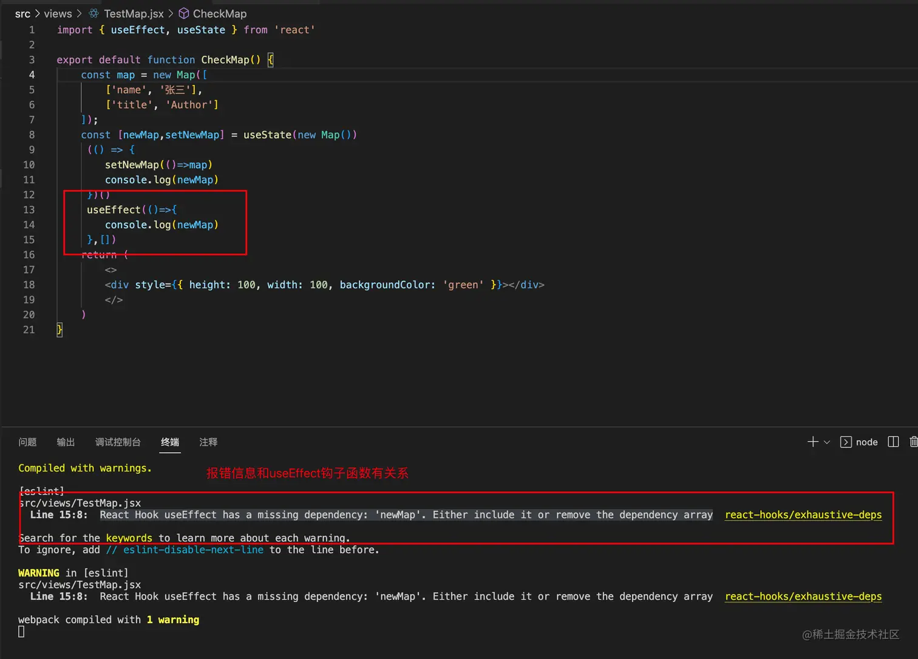Click 'return (' on code line 16

click(x=104, y=255)
